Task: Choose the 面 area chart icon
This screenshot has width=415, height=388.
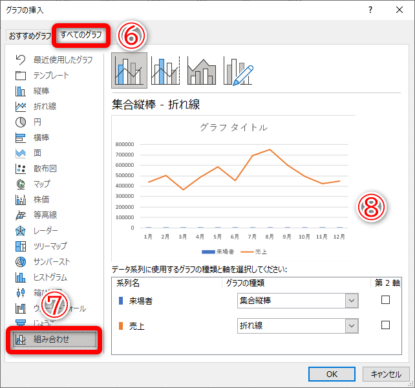Action: coord(21,153)
